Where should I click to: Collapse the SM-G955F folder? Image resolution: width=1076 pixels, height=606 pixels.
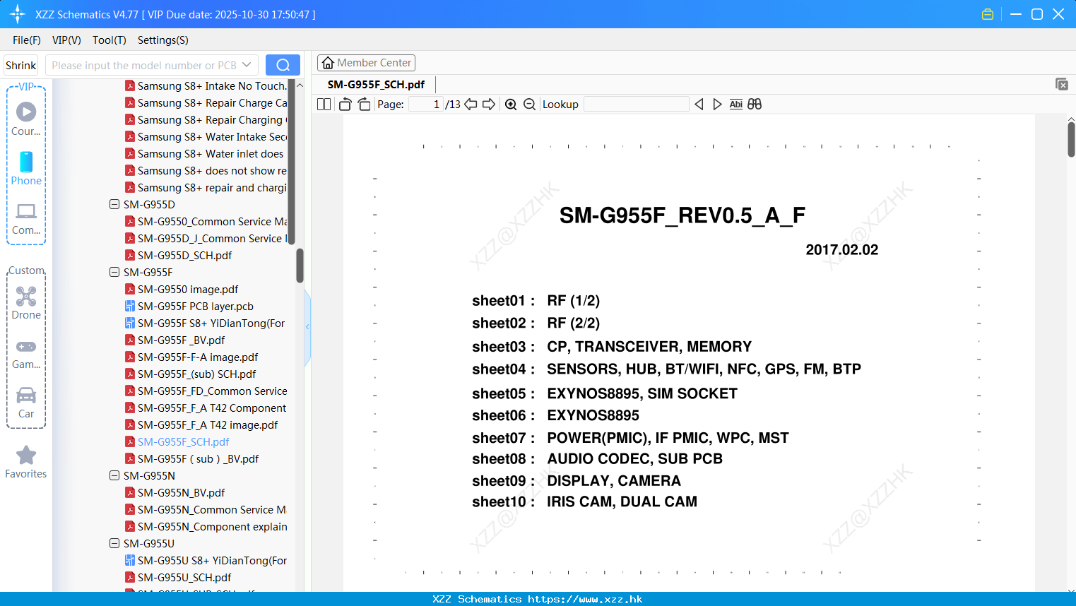pyautogui.click(x=114, y=272)
